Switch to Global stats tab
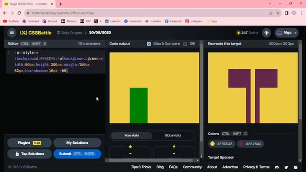The width and height of the screenshot is (306, 172). pos(173,135)
